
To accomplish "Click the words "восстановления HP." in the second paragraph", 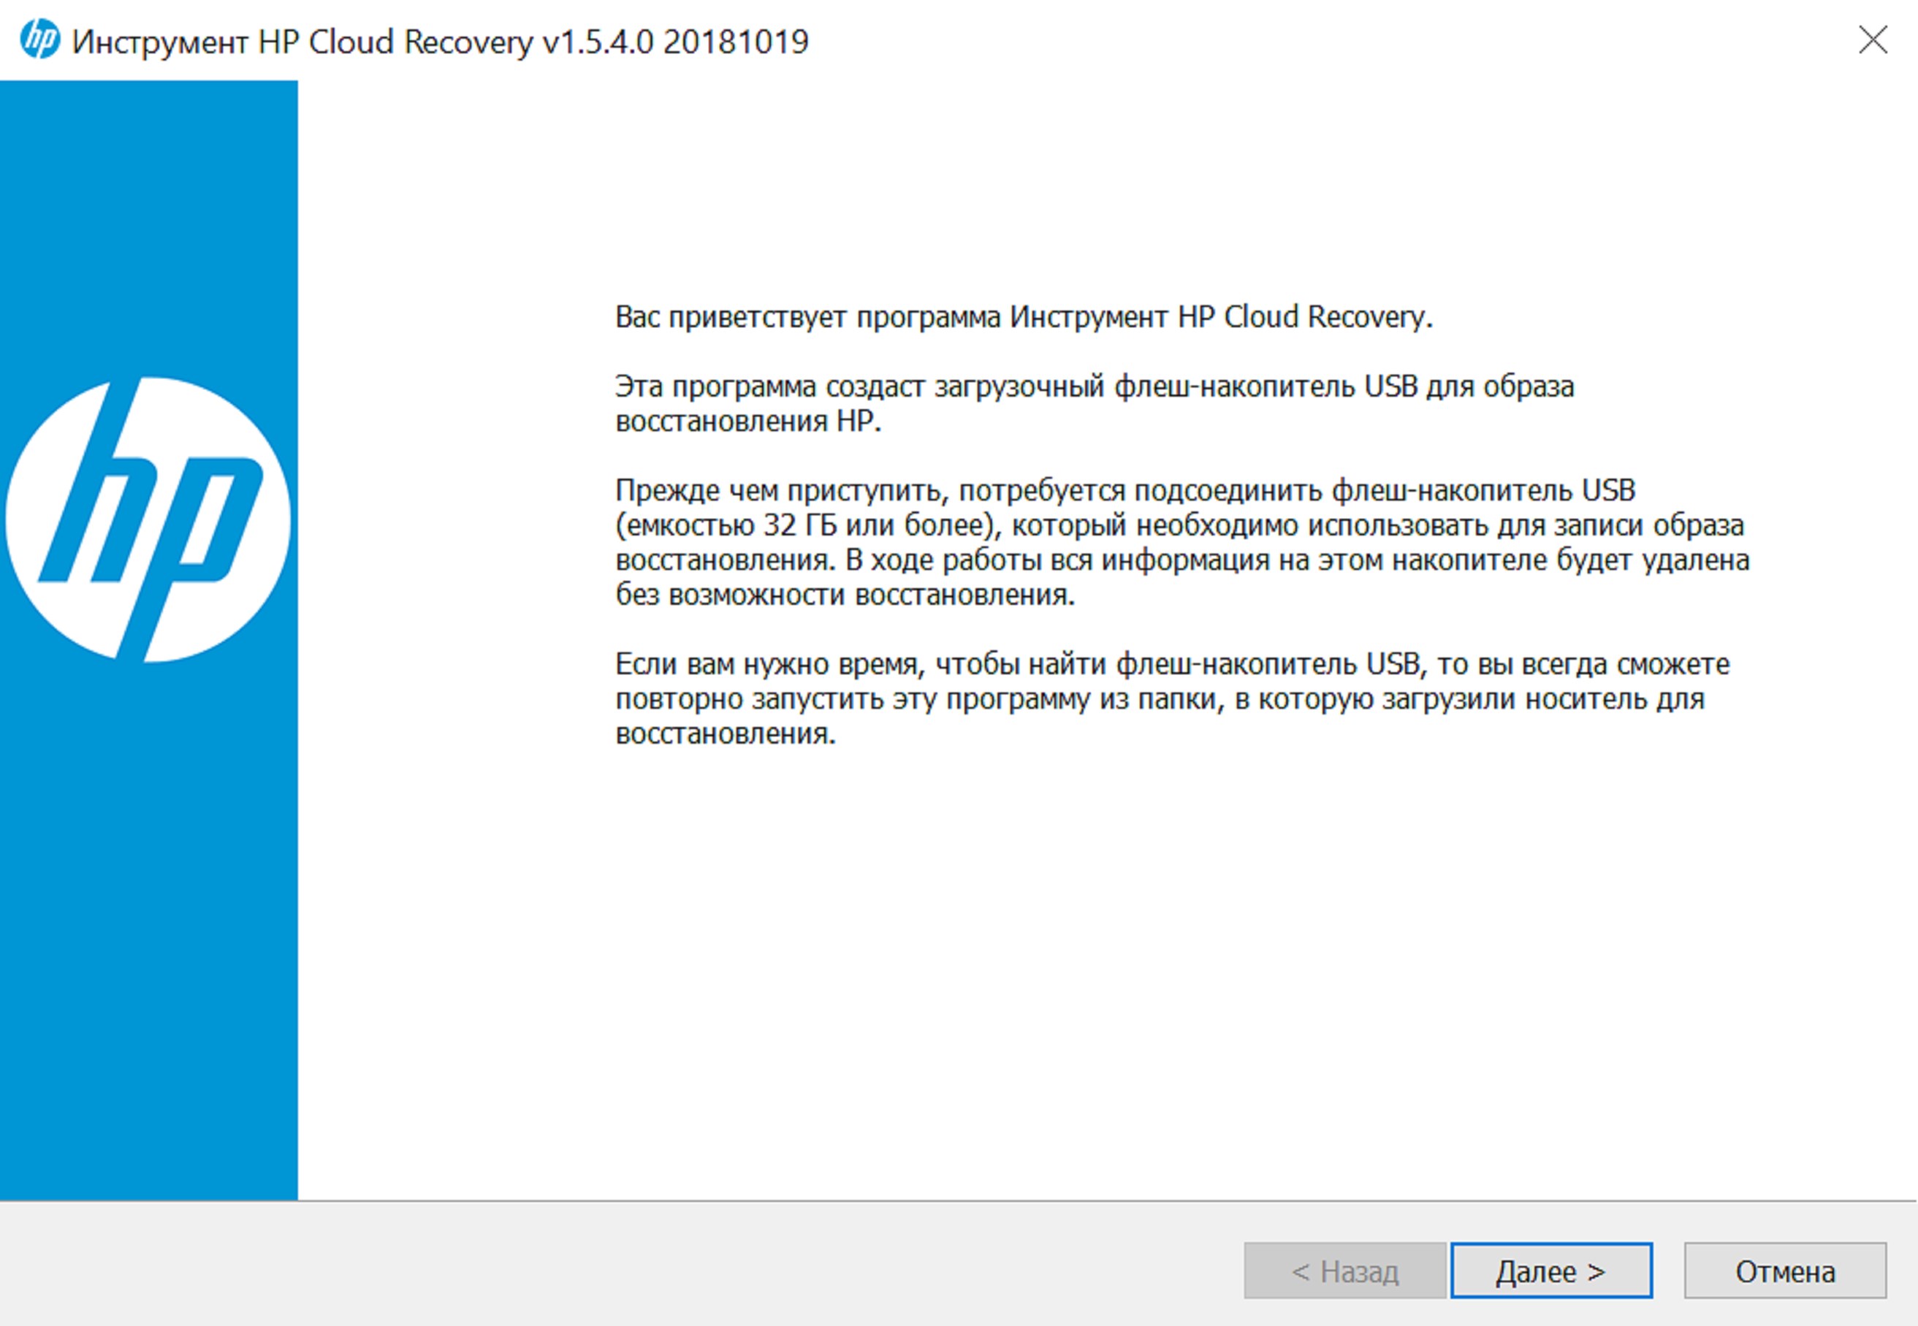I will [747, 422].
